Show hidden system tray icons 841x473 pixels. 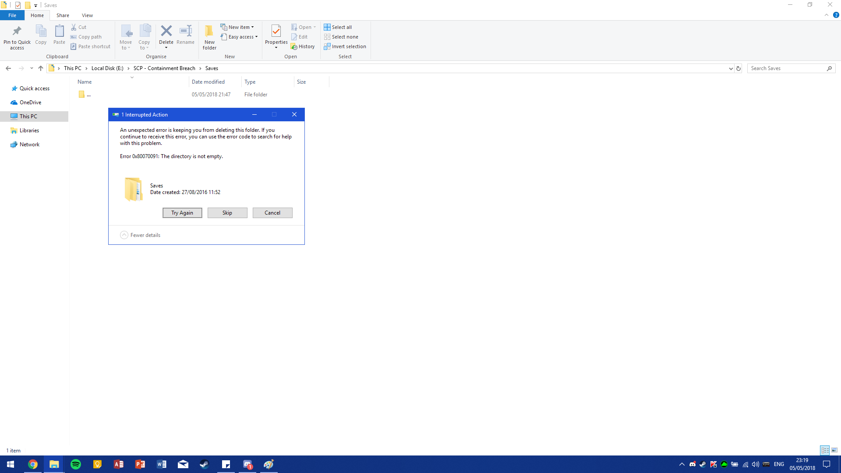(x=682, y=464)
